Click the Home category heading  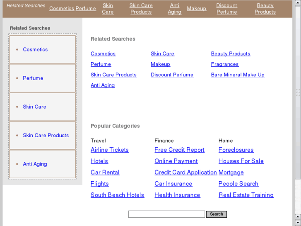tap(226, 141)
